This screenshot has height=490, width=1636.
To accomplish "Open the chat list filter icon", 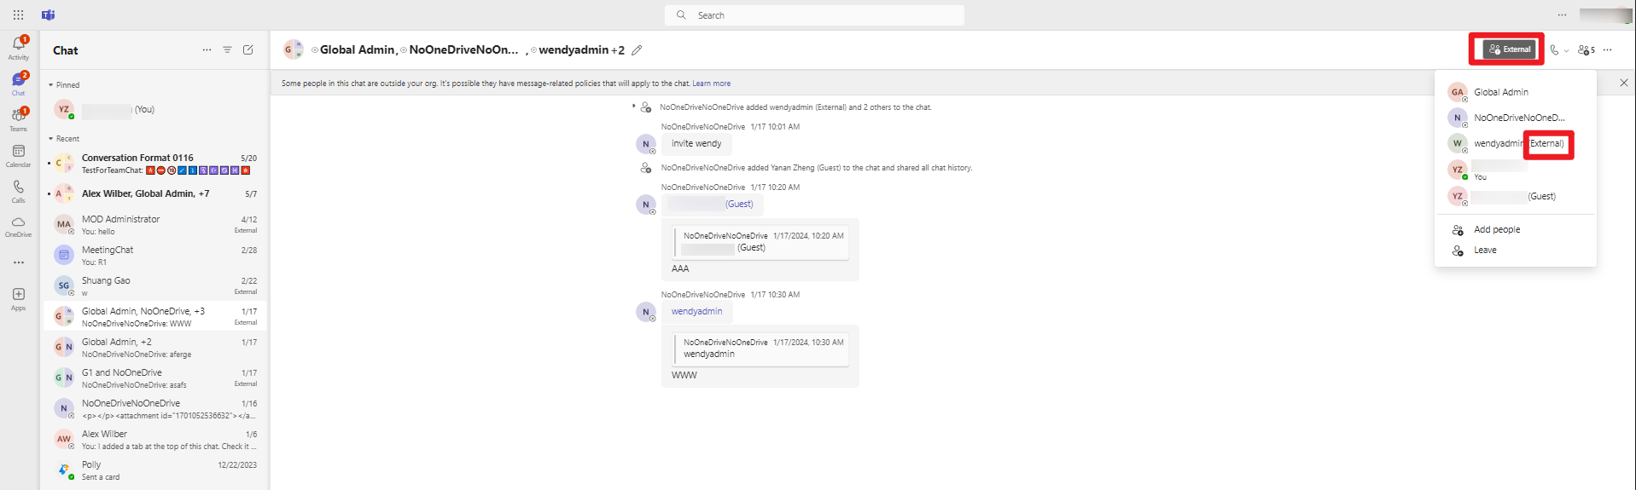I will tap(227, 50).
